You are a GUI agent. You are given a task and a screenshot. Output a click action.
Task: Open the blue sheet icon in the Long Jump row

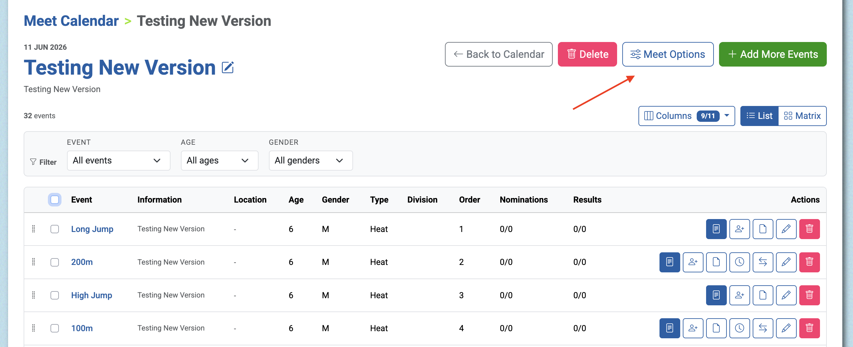pos(716,229)
